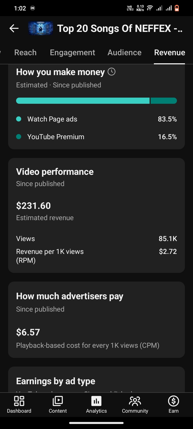Switch to the Engagement tab
The image size is (193, 429).
point(72,53)
